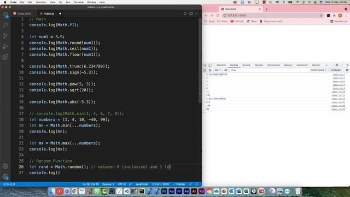The height and width of the screenshot is (197, 350).
Task: Change encoding via UTF-8 status item
Action: (121, 184)
